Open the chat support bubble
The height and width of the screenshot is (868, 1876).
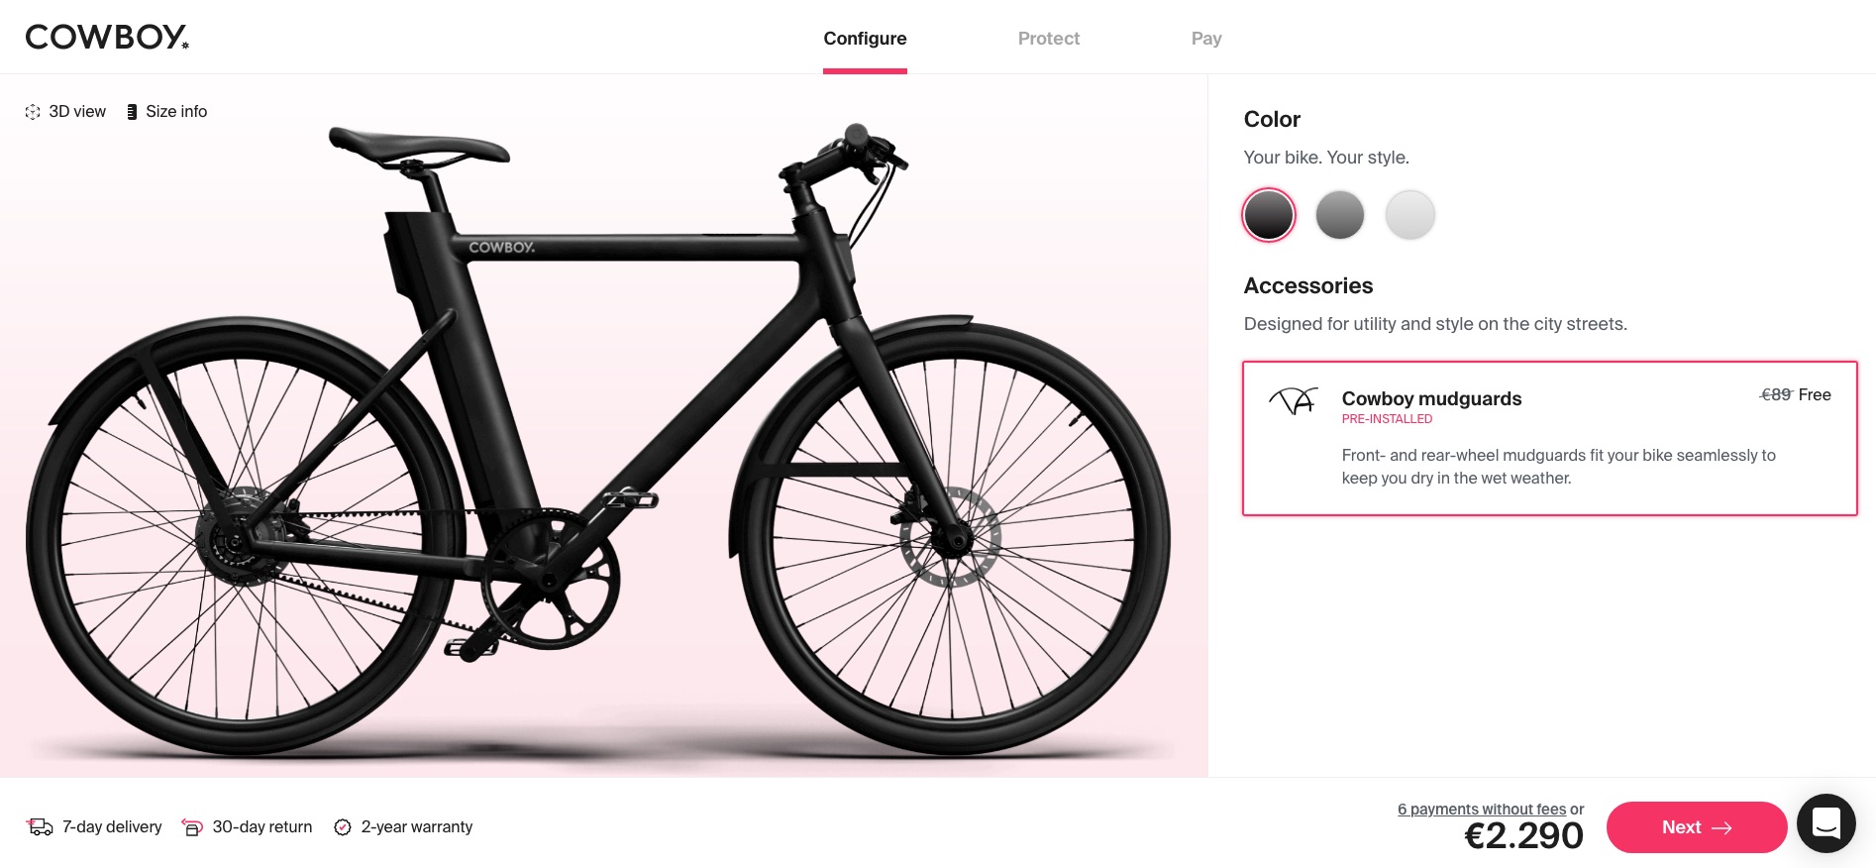[x=1826, y=823]
